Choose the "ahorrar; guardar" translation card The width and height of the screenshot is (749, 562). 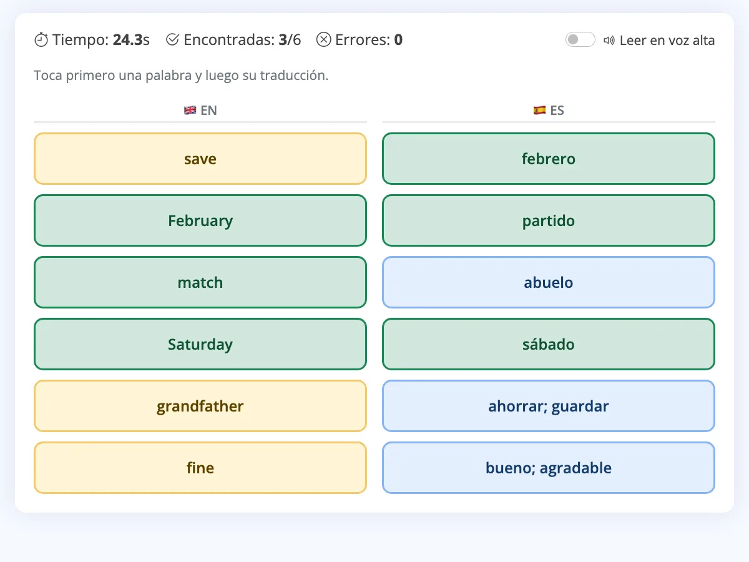point(549,406)
